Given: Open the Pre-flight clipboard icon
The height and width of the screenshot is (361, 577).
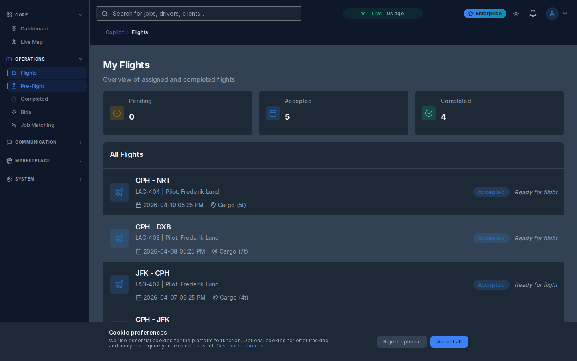Looking at the screenshot, I should [14, 86].
